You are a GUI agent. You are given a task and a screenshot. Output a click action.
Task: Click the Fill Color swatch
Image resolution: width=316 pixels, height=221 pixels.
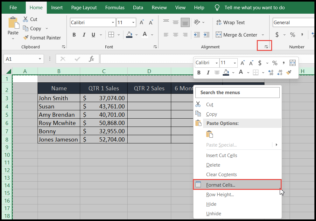click(130, 34)
